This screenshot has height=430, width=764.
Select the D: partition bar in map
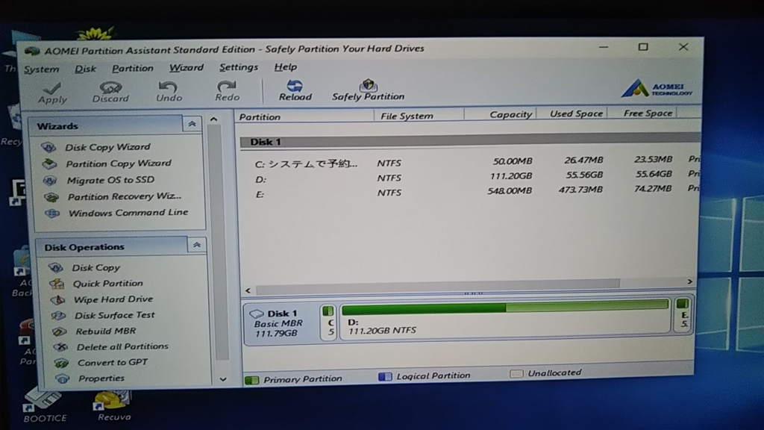(x=505, y=319)
